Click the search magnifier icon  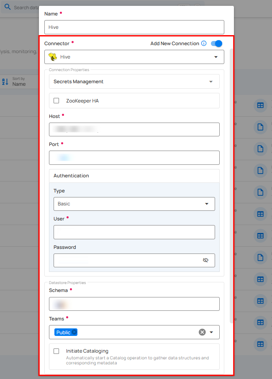click(x=8, y=7)
